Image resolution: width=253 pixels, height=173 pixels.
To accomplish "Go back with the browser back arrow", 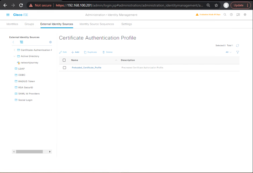I will [x=5, y=5].
